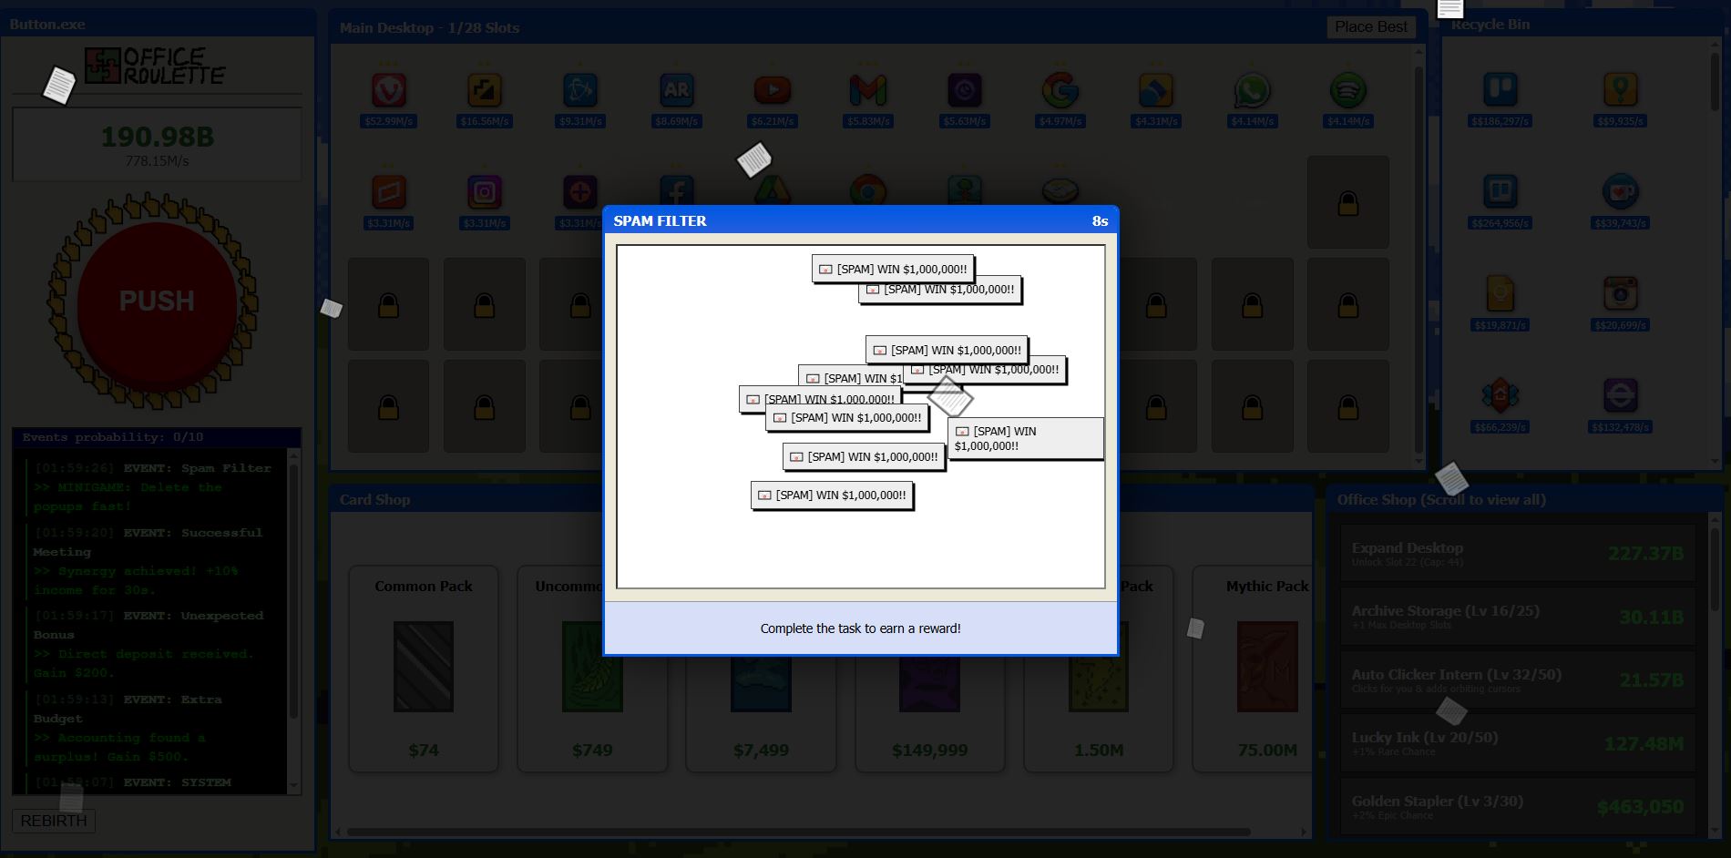Select the Recycle Bin app earning $19,871/s
Image resolution: width=1731 pixels, height=858 pixels.
pyautogui.click(x=1500, y=294)
